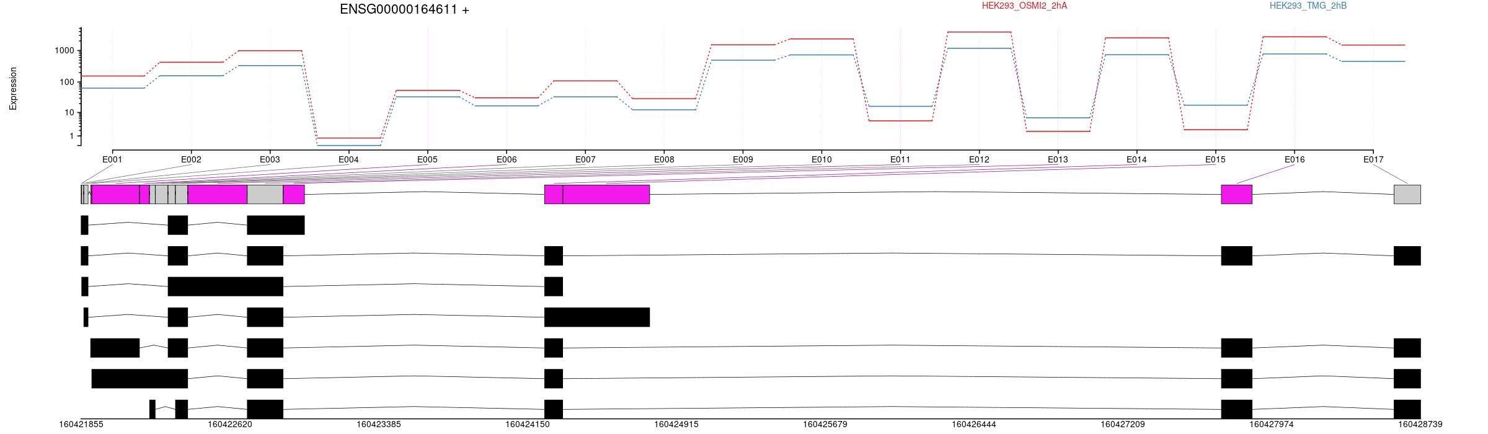Select the HEK293_TMG_2hB legend label
Image resolution: width=1488 pixels, height=434 pixels.
click(x=1308, y=6)
